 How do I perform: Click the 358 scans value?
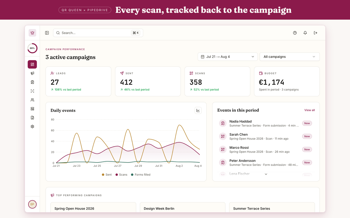[x=196, y=82]
